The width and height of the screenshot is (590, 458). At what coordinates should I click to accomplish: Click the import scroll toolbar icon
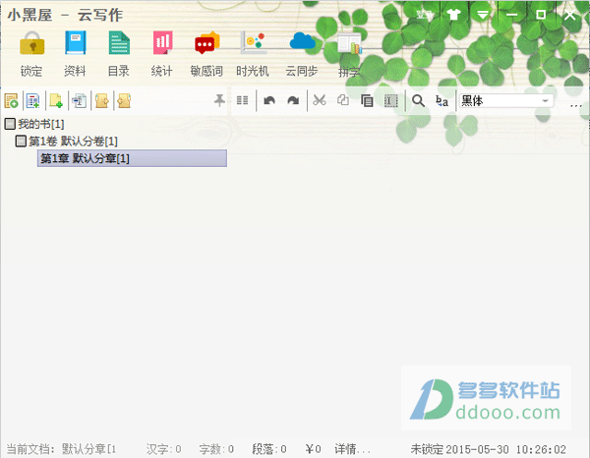click(124, 101)
